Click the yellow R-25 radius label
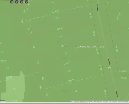The height and width of the screenshot is (104, 129). 123,78
